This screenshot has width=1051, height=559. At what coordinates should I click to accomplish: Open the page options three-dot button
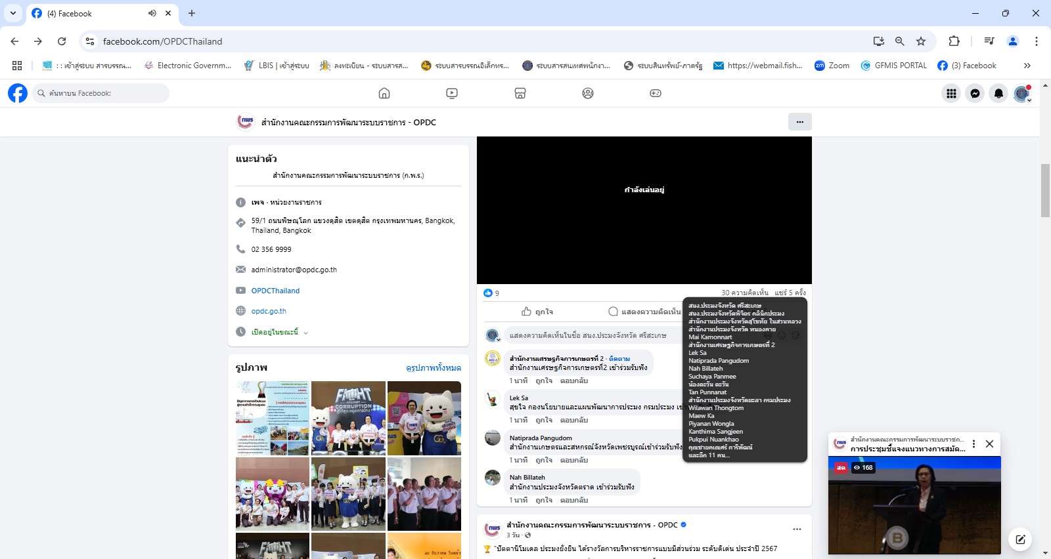click(799, 121)
